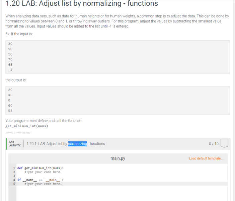The image size is (235, 201).
Task: Click the Load default template link
Action: (x=206, y=158)
